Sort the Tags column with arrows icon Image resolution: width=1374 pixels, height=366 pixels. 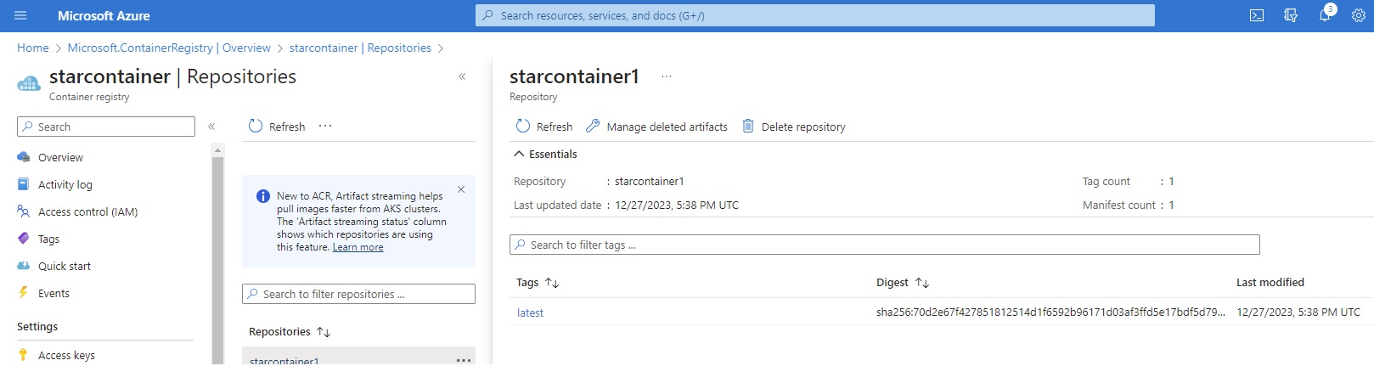click(552, 283)
